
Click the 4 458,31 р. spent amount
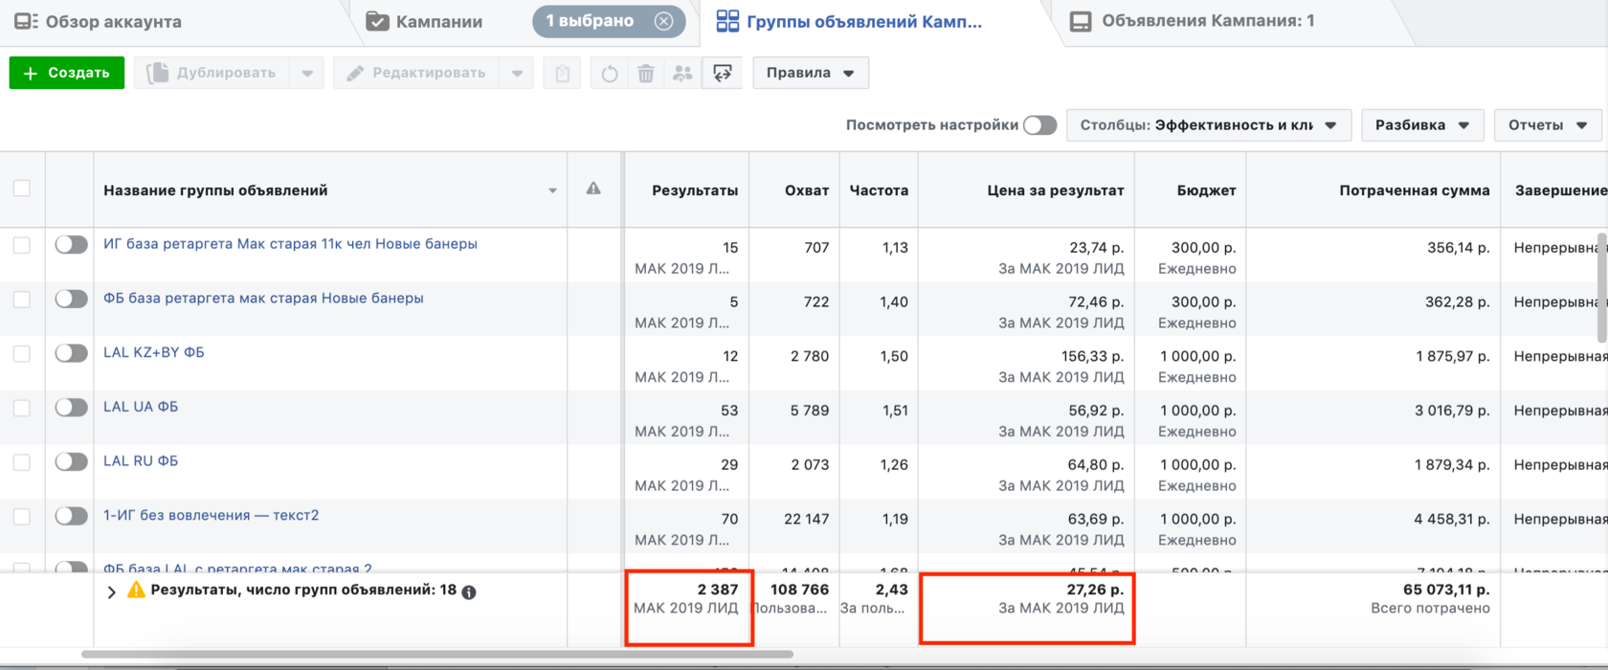[1452, 519]
